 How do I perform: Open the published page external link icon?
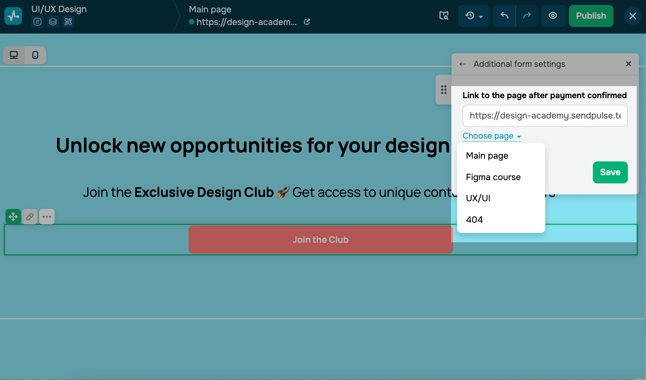click(307, 22)
